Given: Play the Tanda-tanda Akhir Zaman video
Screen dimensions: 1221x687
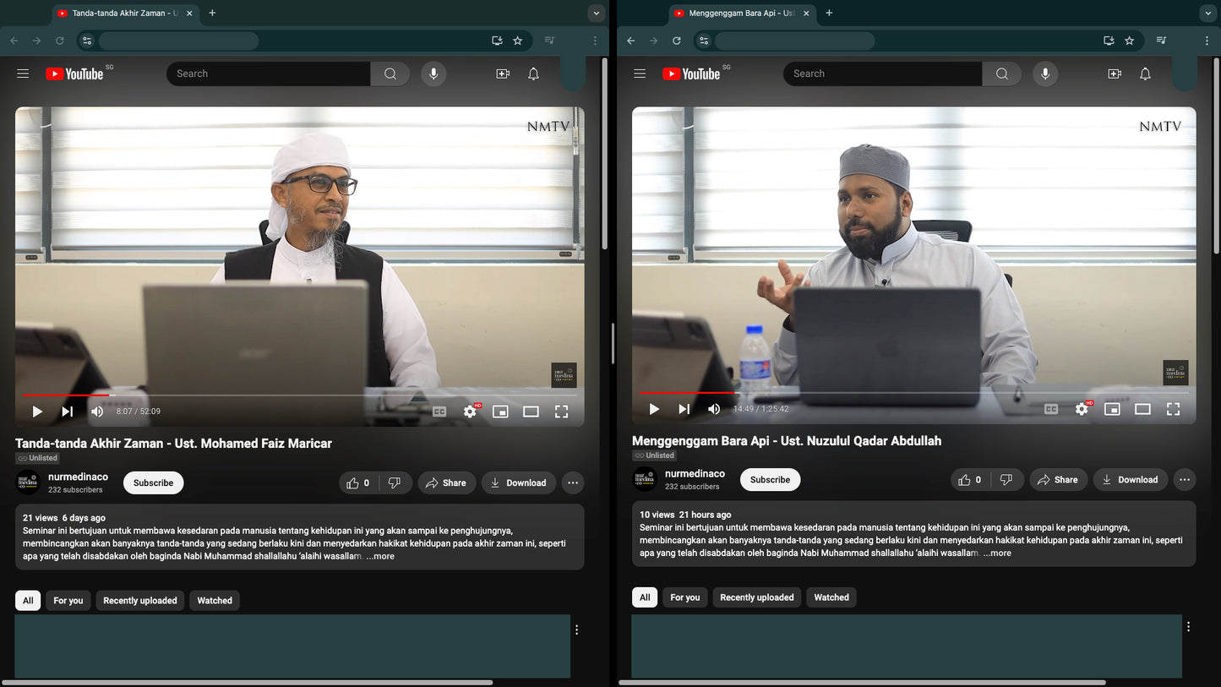Looking at the screenshot, I should point(37,412).
